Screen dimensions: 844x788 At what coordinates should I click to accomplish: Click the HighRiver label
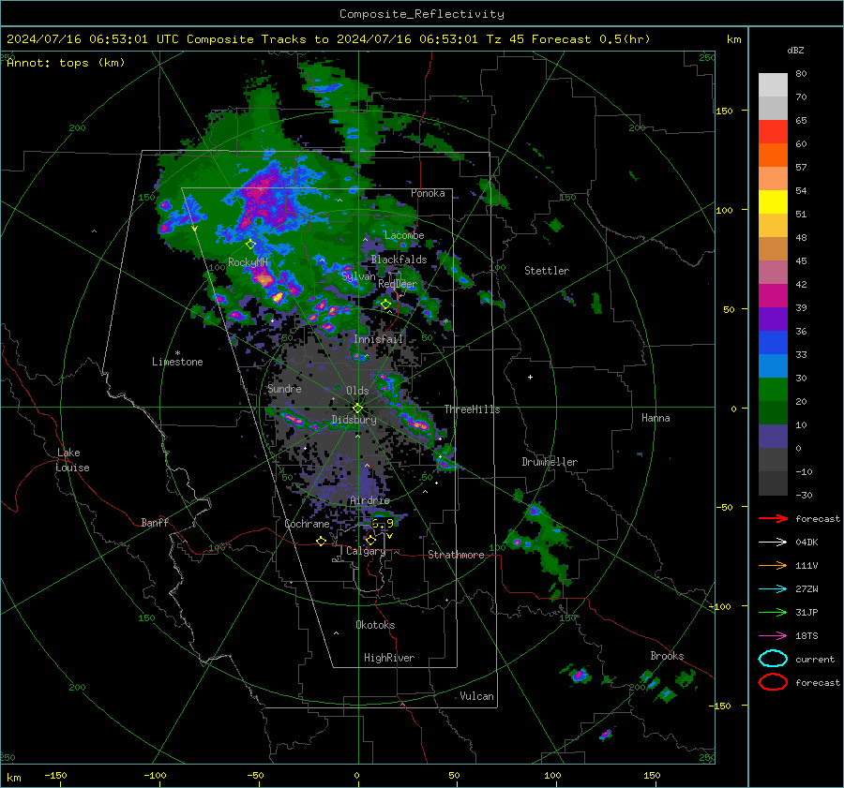(x=389, y=658)
